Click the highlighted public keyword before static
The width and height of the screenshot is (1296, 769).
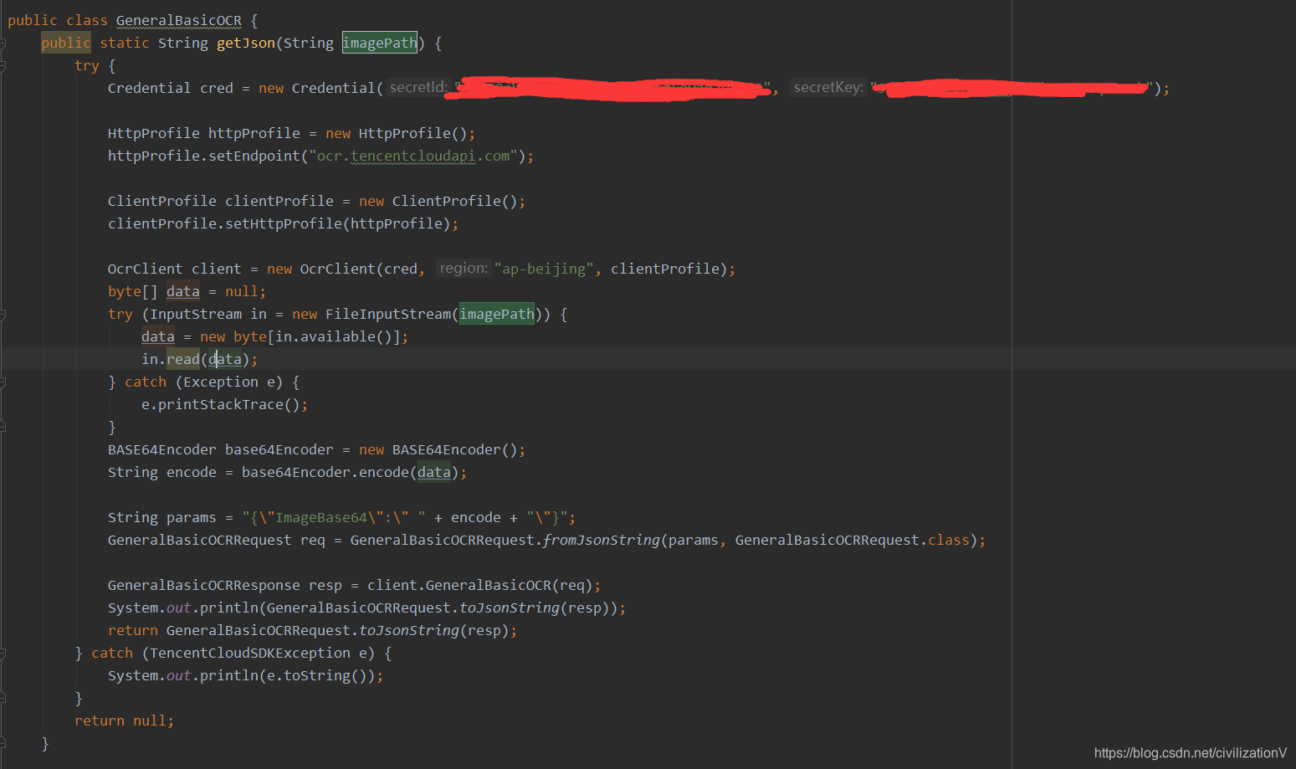click(66, 44)
